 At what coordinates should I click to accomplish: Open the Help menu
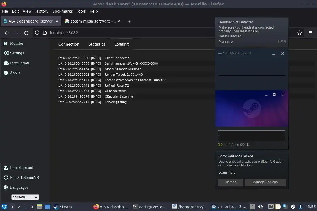tap(94, 11)
